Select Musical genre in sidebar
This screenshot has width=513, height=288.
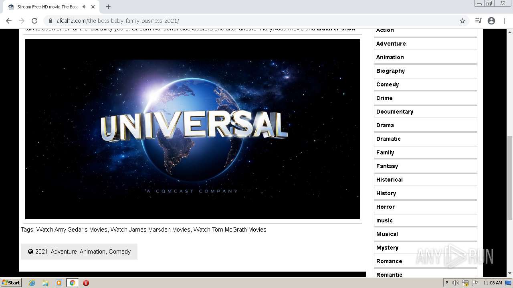tap(425, 234)
